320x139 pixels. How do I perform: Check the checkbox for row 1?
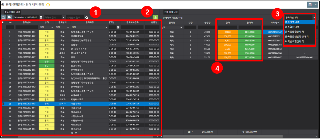pos(3,32)
